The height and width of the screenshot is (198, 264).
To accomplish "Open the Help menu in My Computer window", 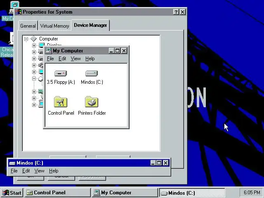I will [x=90, y=59].
